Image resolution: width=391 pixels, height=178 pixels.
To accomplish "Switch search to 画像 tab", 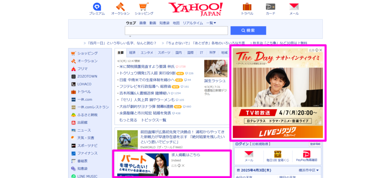I will pos(143,23).
